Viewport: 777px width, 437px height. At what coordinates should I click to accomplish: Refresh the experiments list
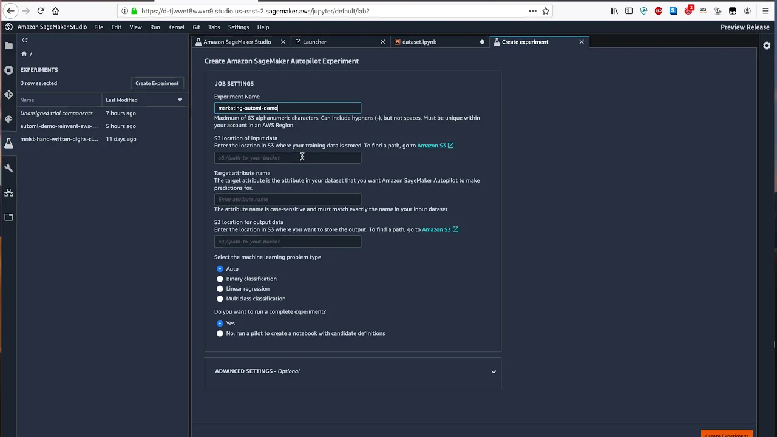(25, 40)
